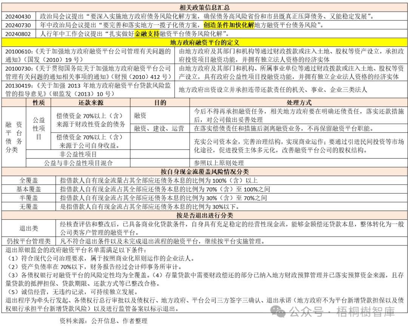Viewport: 408px width, 328px height.
Task: Click the cell '公益性项目'
Action: coord(39,128)
